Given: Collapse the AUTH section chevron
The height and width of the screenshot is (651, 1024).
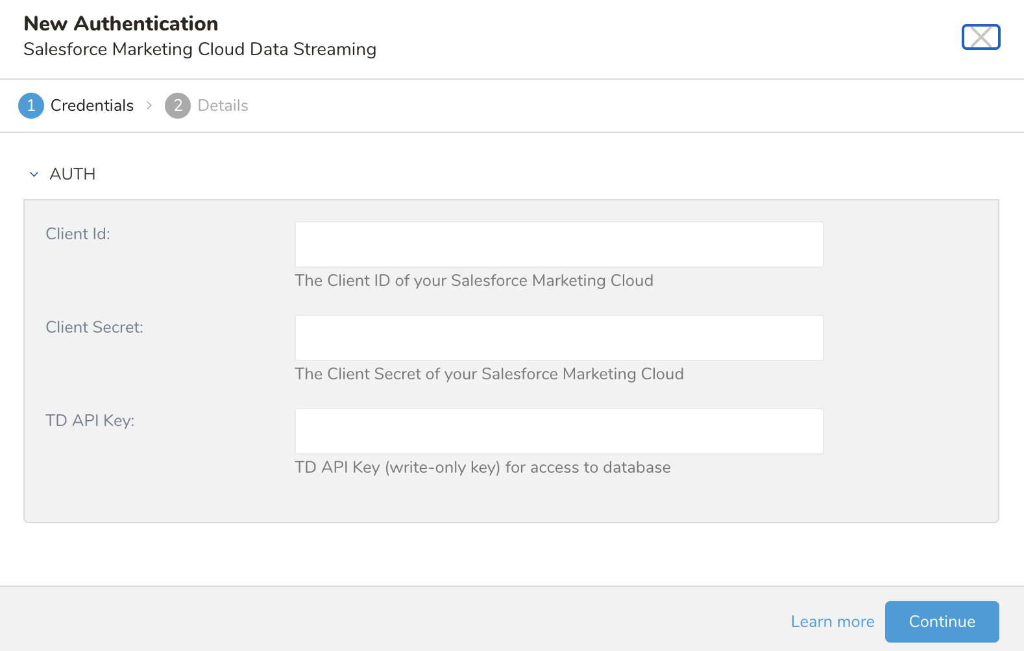Looking at the screenshot, I should click(x=34, y=174).
